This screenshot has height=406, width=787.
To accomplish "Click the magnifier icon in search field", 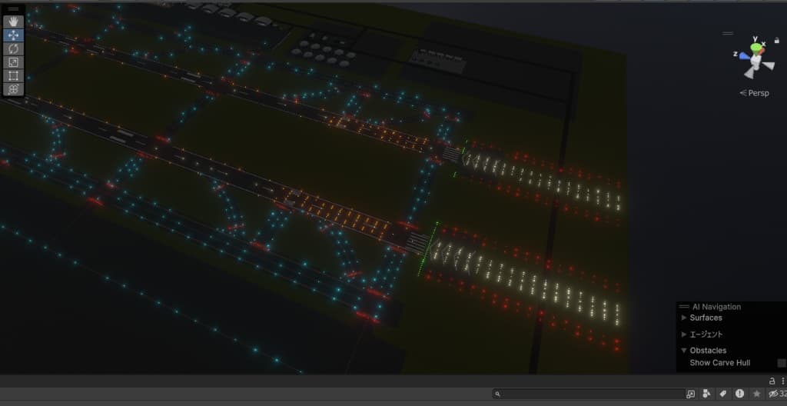I will pos(497,394).
